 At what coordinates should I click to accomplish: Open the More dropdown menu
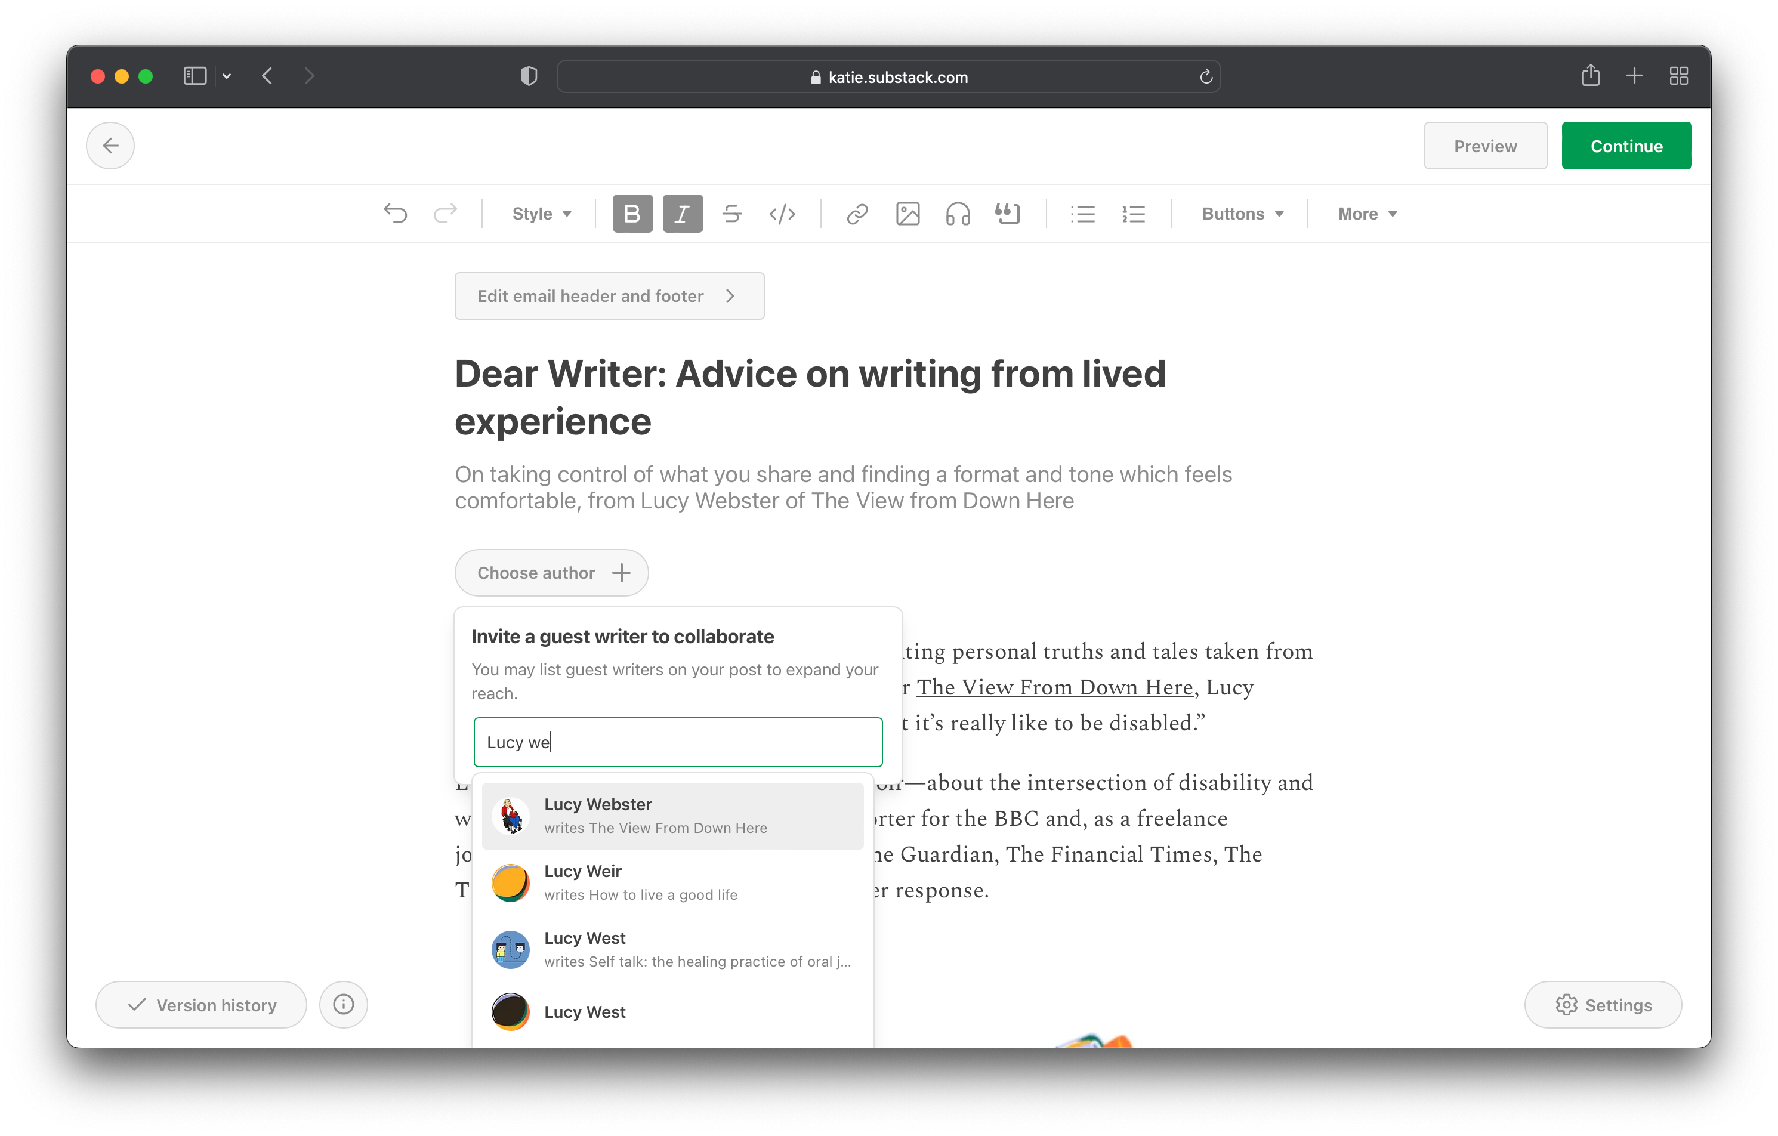1367,214
